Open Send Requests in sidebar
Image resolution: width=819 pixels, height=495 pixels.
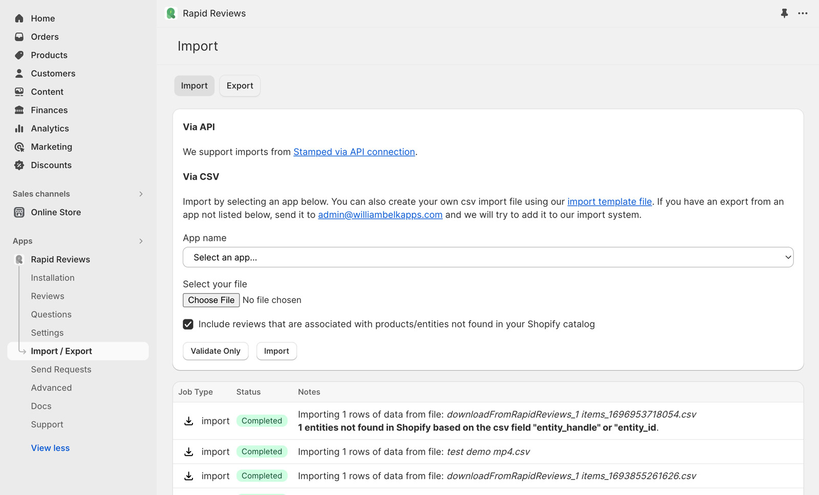click(x=61, y=370)
